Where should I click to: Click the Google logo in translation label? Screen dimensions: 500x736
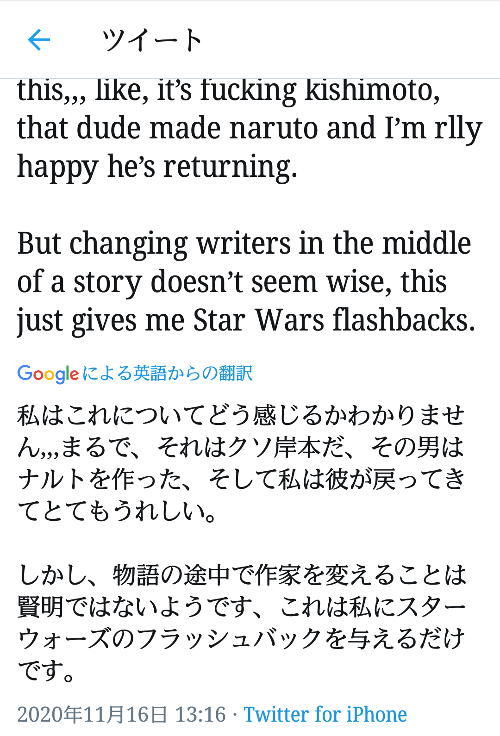point(48,374)
